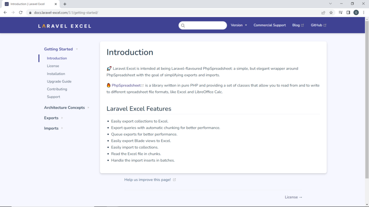Click GitHub external link icon
Viewport: 369px width, 207px height.
[325, 25]
